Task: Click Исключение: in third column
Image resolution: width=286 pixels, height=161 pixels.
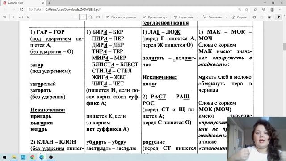Action: tap(160, 77)
